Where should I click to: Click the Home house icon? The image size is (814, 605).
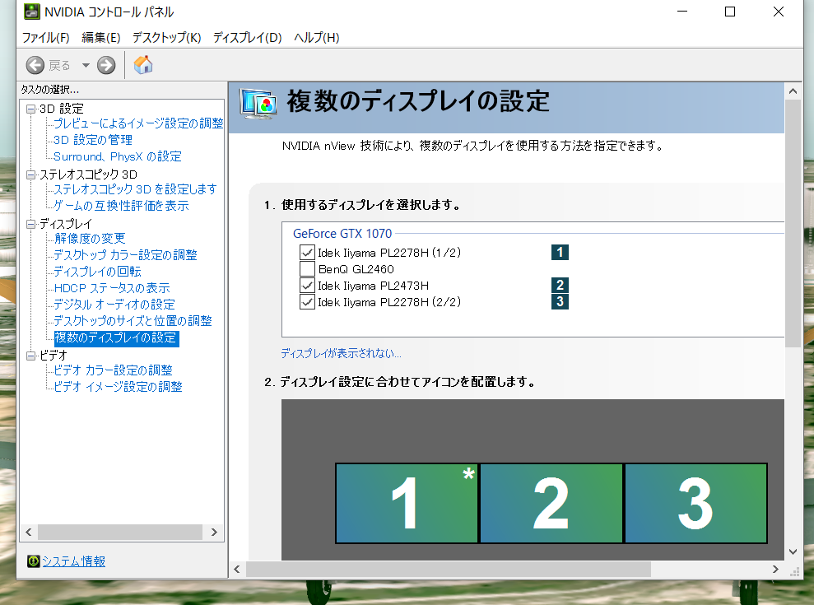143,65
